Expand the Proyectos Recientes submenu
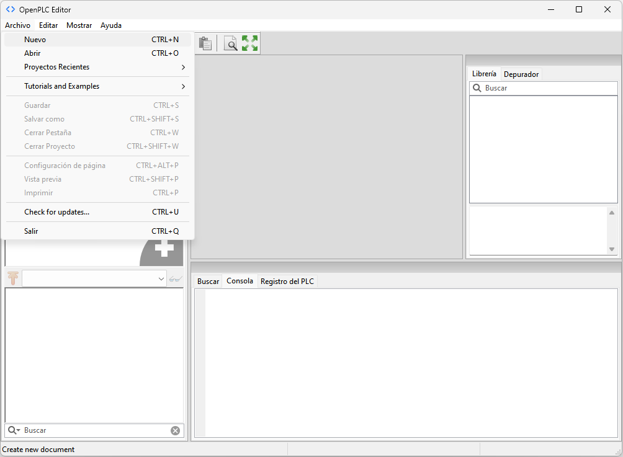623x457 pixels. [98, 67]
